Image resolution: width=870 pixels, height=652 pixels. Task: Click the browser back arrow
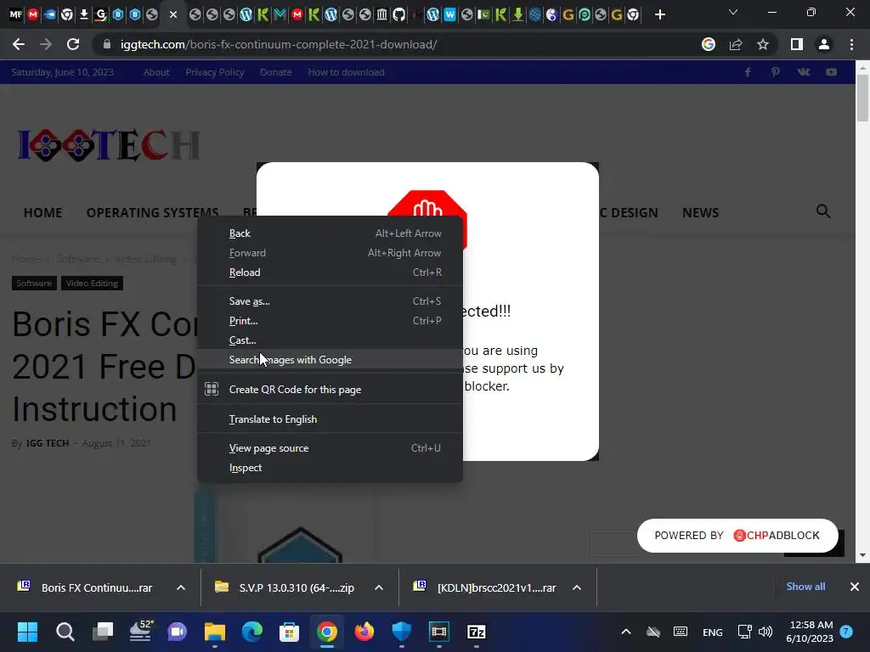19,44
